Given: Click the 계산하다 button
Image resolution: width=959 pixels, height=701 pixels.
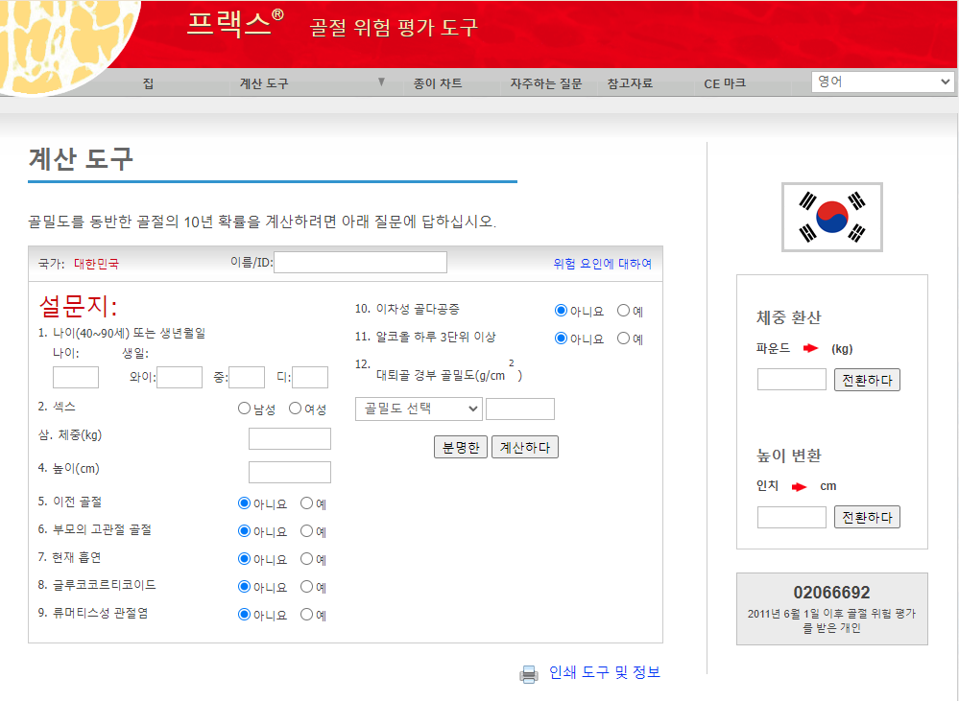Looking at the screenshot, I should coord(525,448).
